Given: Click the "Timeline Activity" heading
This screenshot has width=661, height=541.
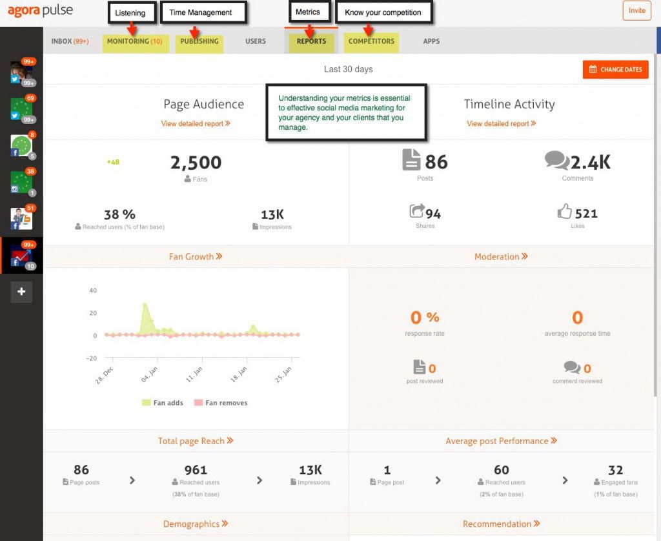Looking at the screenshot, I should coord(509,104).
